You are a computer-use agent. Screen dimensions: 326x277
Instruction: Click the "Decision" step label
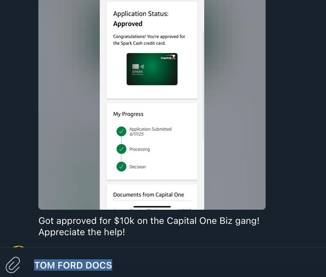coord(137,167)
